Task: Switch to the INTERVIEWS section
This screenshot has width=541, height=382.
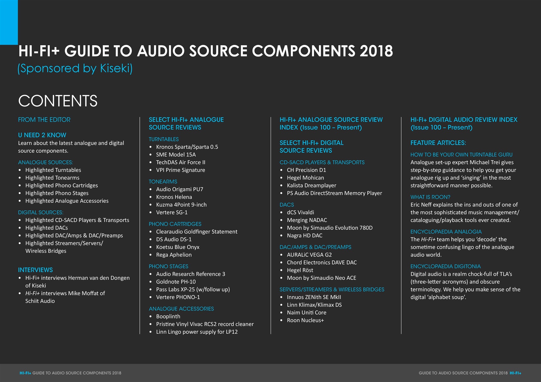Action: pos(35,270)
